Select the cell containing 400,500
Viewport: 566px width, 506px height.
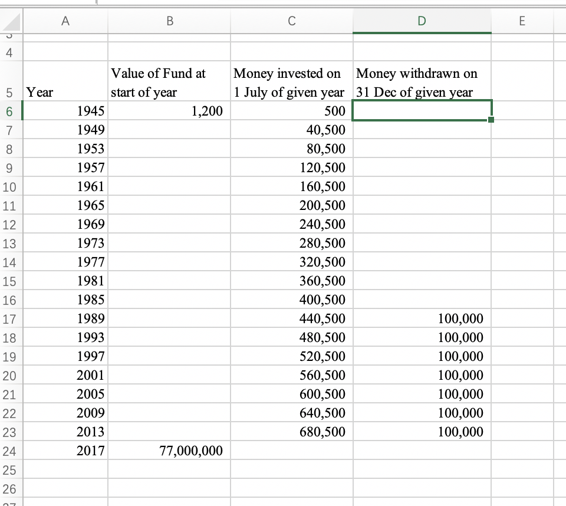coord(292,300)
